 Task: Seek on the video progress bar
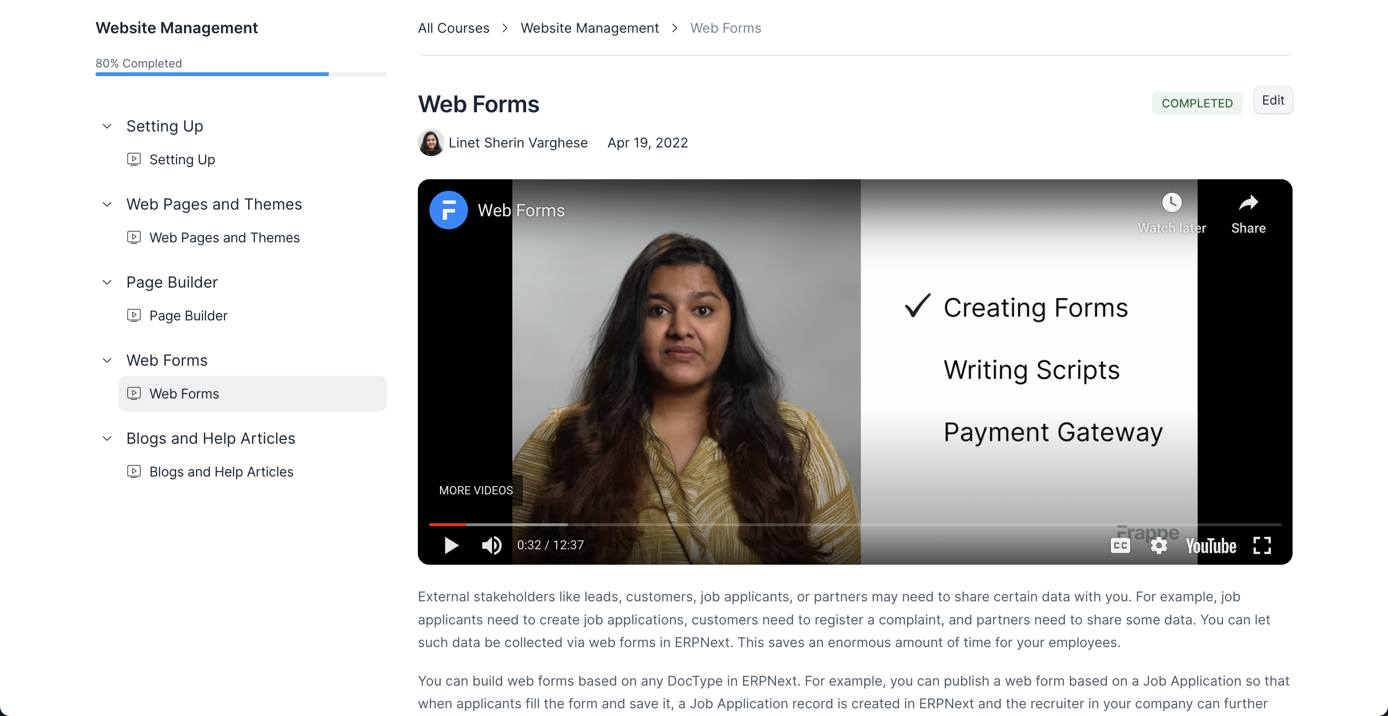(x=854, y=524)
